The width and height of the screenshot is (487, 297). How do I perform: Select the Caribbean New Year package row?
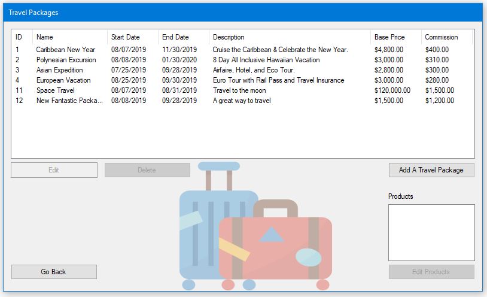pos(65,50)
